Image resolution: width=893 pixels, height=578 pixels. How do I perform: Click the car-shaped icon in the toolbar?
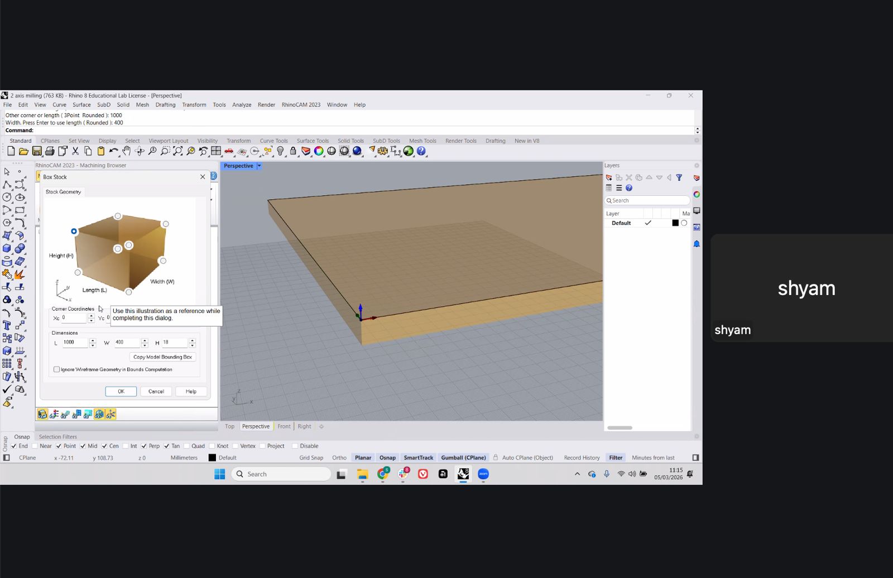coord(229,151)
